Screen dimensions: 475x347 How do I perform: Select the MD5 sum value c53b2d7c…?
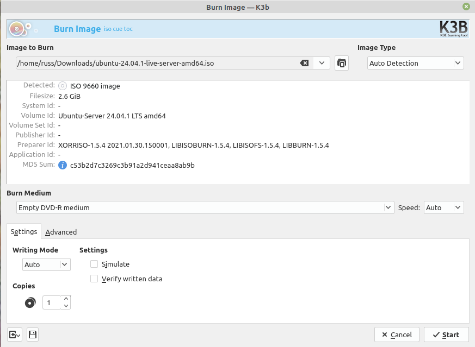[x=132, y=165]
